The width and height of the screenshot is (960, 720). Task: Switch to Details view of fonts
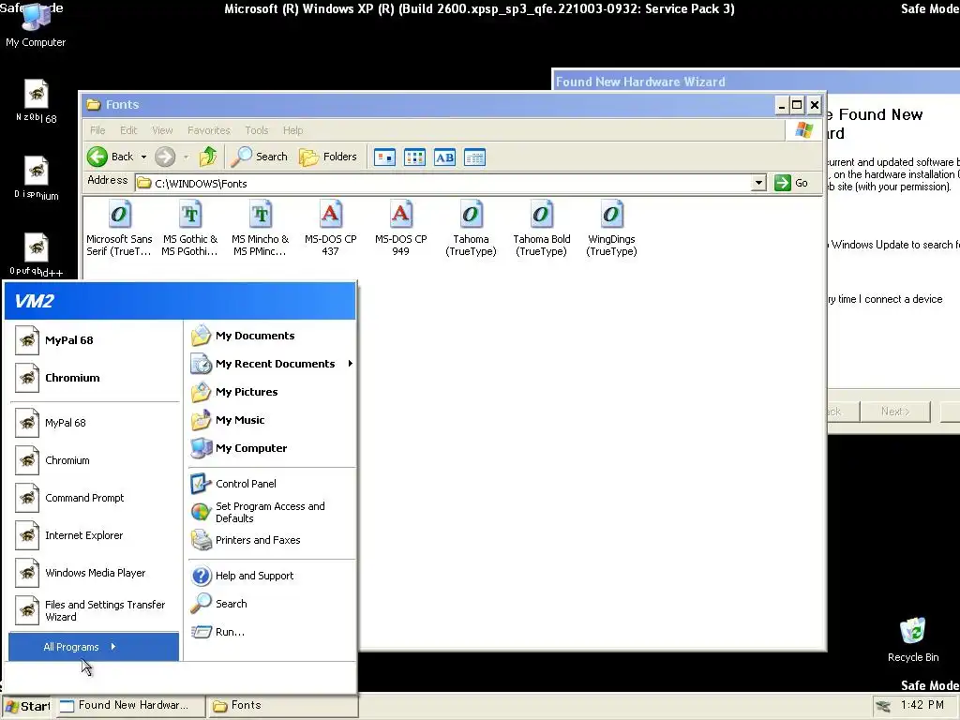point(474,157)
